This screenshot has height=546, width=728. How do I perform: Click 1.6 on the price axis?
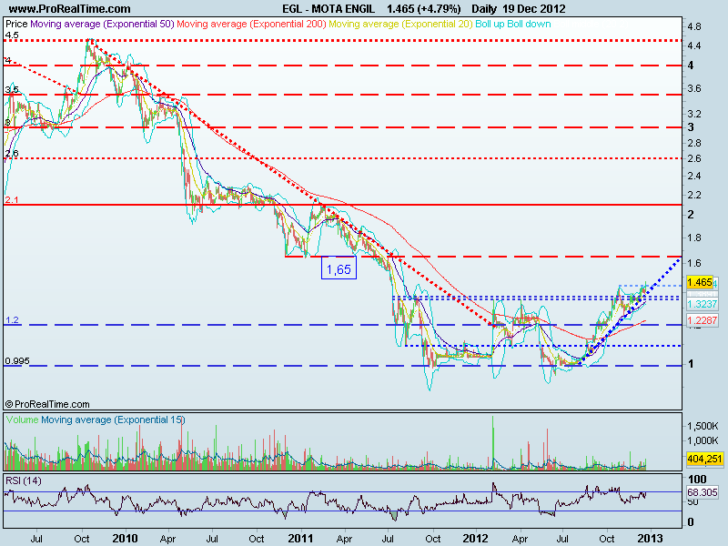pos(694,263)
